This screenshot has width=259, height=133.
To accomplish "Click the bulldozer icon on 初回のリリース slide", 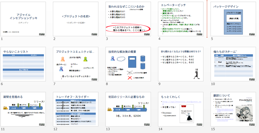I will click(110, 109).
